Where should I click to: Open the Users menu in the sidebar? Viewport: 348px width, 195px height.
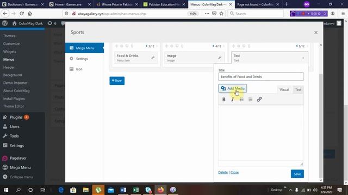click(15, 127)
